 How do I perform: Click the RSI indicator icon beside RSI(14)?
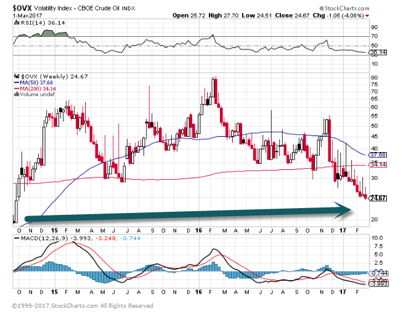(x=17, y=23)
